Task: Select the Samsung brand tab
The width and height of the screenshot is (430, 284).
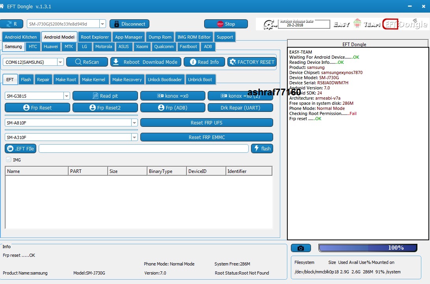Action: click(13, 46)
